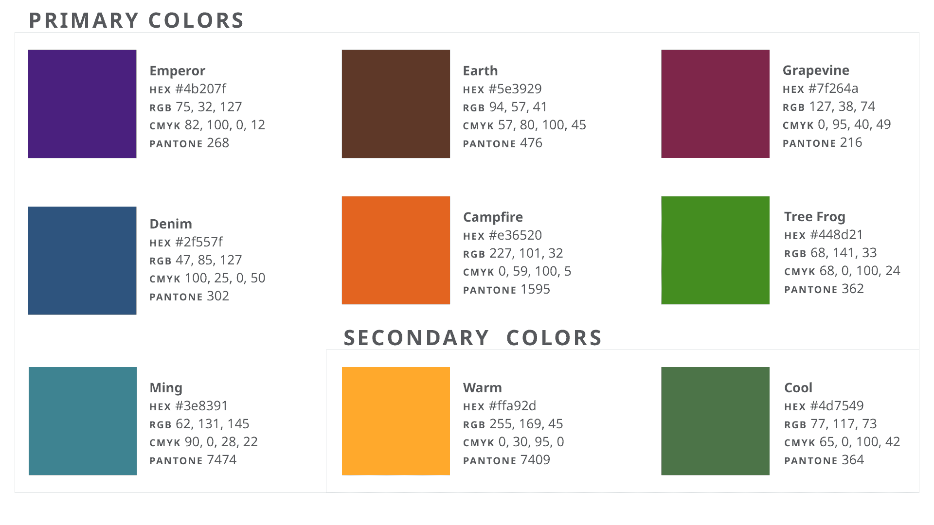Image resolution: width=934 pixels, height=525 pixels.
Task: Select the Denim blue swatch
Action: pos(82,261)
